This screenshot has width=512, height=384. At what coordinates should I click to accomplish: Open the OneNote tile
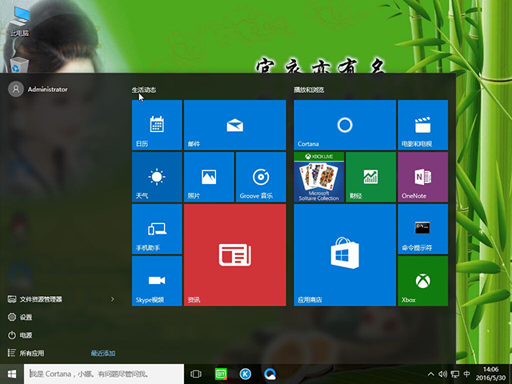pos(422,177)
